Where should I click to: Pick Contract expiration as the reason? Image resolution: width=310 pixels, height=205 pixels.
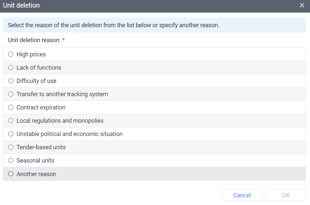(x=11, y=107)
